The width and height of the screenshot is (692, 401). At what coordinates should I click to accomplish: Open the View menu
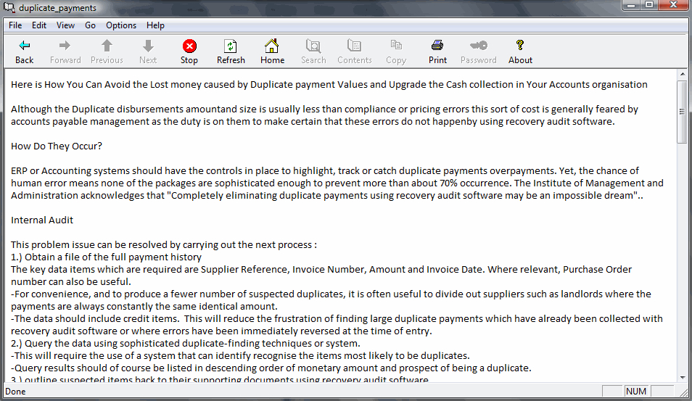(x=65, y=25)
